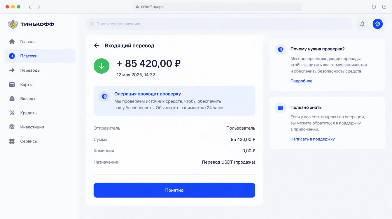Select Платежи in the sidebar
The height and width of the screenshot is (219, 392).
tap(40, 56)
